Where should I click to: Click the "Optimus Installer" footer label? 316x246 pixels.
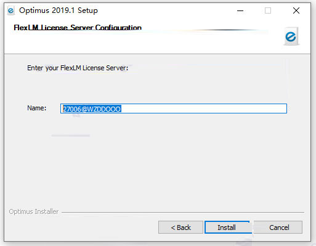coord(34,211)
